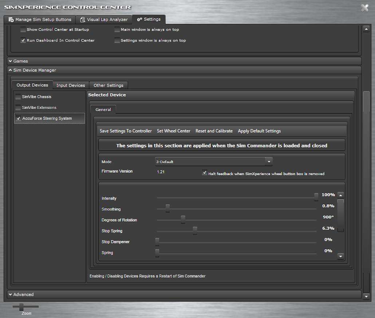Toggle Halt feedback when wheel button box removed
This screenshot has height=318, width=375.
pyautogui.click(x=205, y=173)
